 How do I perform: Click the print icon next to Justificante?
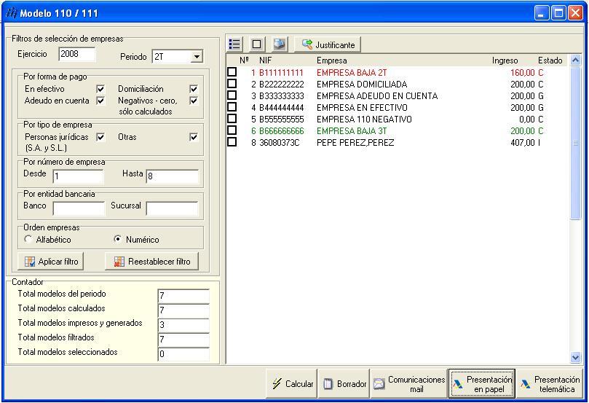(x=279, y=44)
